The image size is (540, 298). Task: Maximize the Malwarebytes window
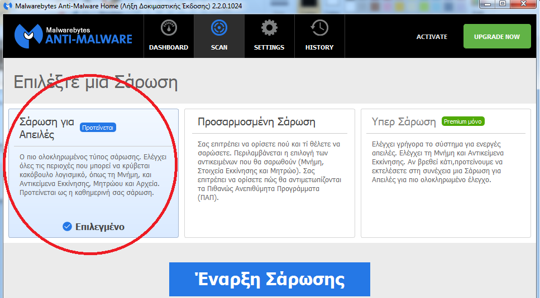pos(503,4)
